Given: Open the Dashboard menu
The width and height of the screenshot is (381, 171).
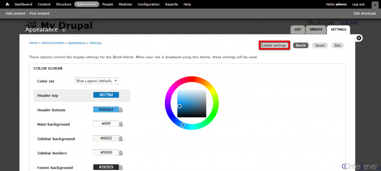Looking at the screenshot, I should tap(23, 4).
